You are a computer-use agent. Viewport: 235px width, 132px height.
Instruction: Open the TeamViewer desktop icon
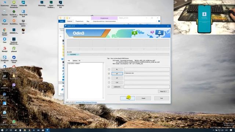coord(5,59)
